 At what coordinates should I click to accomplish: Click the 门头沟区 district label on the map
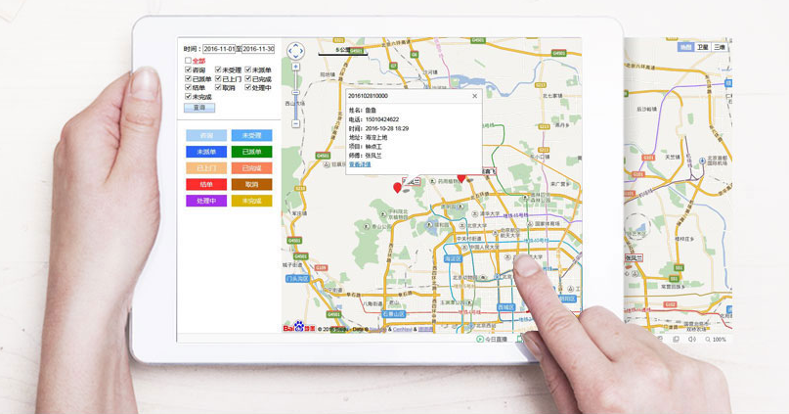297,278
